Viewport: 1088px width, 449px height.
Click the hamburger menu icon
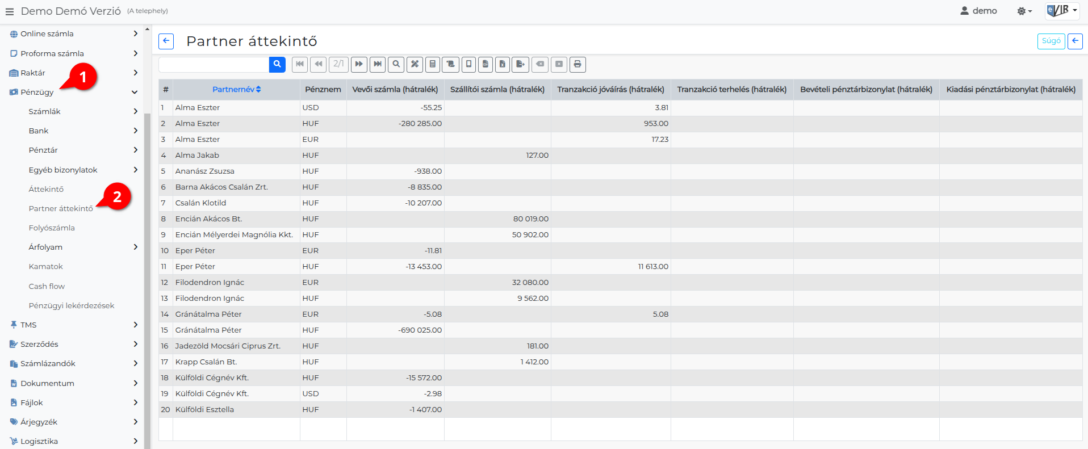click(x=10, y=11)
